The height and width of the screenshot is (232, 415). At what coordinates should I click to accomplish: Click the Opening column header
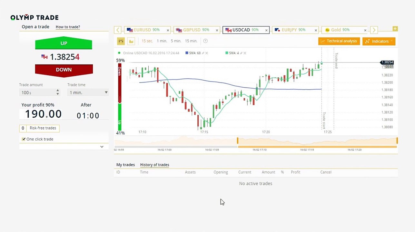click(221, 172)
